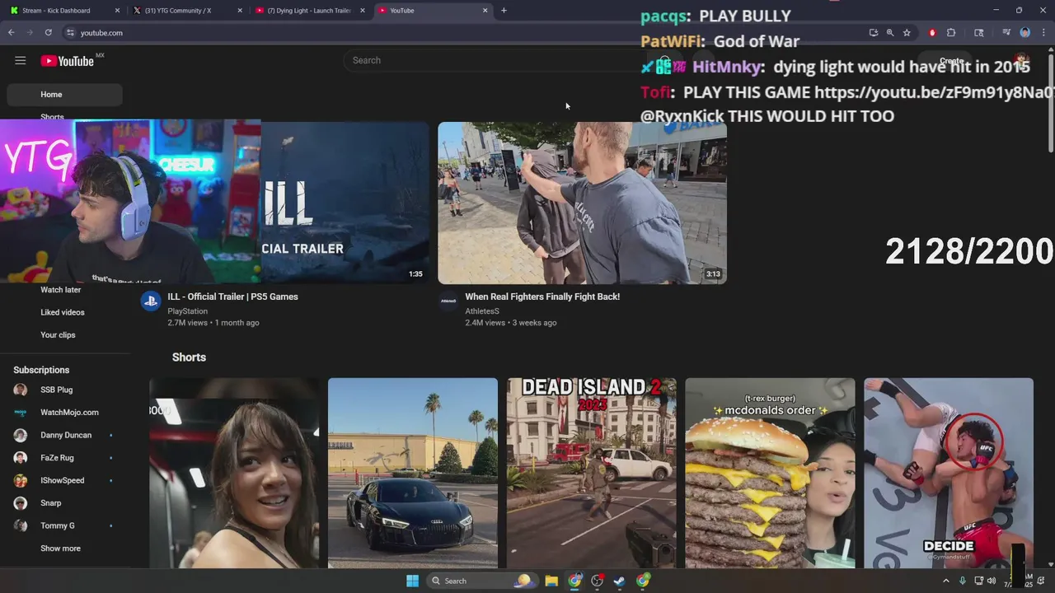Open the Chrome profile avatar

(1025, 33)
